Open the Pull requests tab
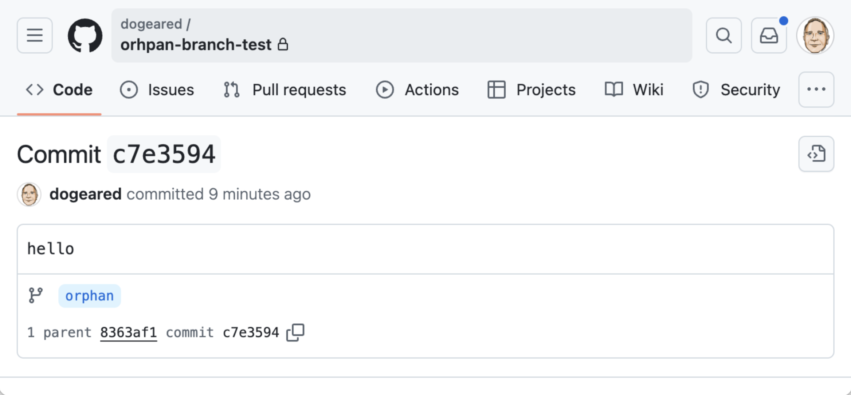 point(285,89)
